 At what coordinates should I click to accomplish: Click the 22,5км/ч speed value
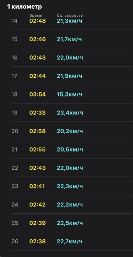click(x=70, y=223)
